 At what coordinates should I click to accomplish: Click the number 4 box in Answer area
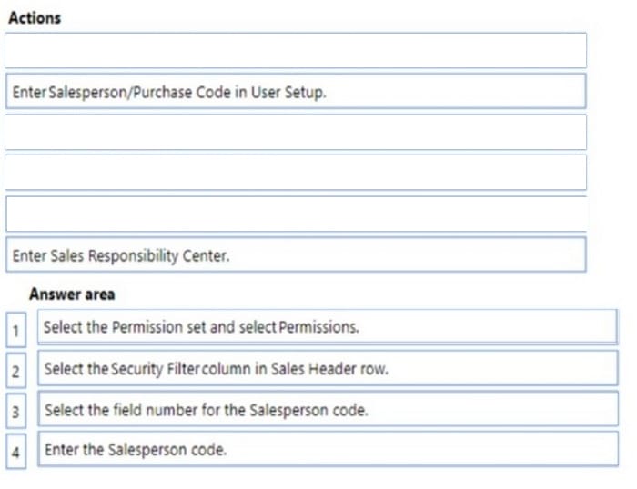pyautogui.click(x=15, y=451)
